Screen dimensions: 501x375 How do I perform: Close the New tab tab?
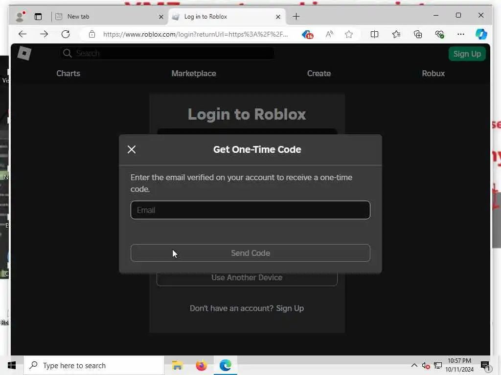161,17
